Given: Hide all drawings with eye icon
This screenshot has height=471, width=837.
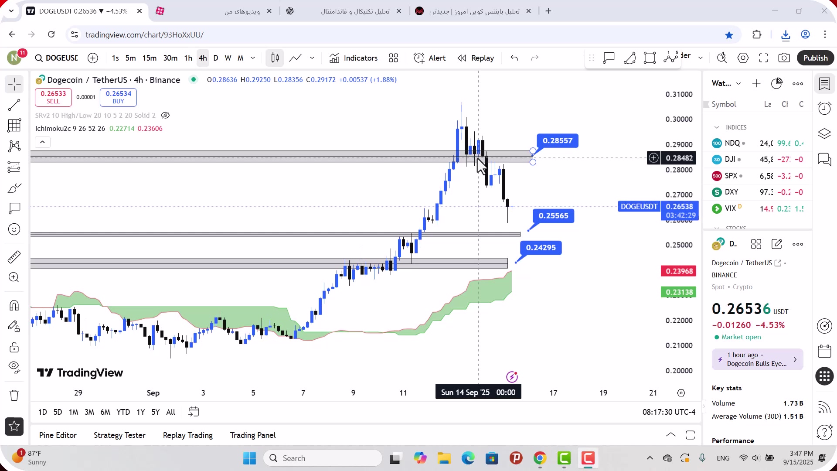Looking at the screenshot, I should pos(14,367).
